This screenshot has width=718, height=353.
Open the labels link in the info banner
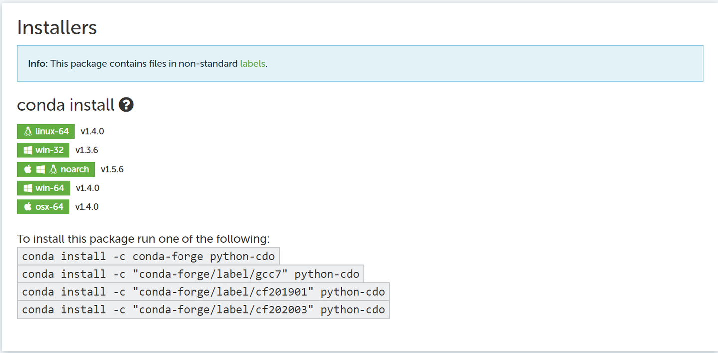click(x=252, y=63)
